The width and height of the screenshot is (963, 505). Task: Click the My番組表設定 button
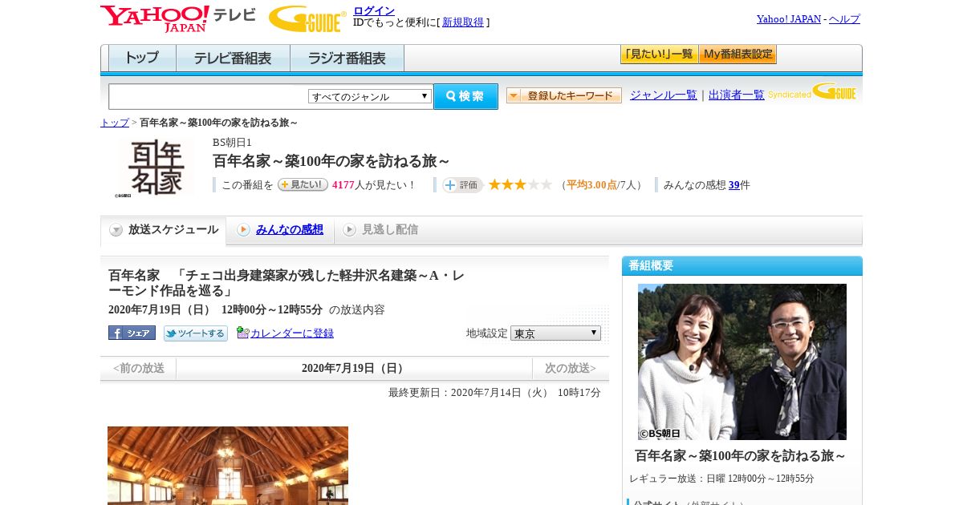(737, 55)
